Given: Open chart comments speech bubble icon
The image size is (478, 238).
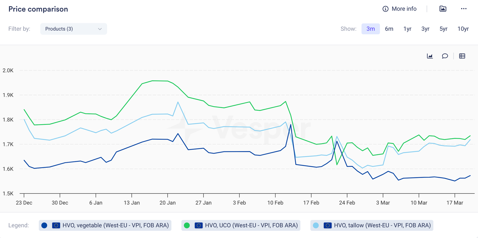Looking at the screenshot, I should (x=445, y=56).
